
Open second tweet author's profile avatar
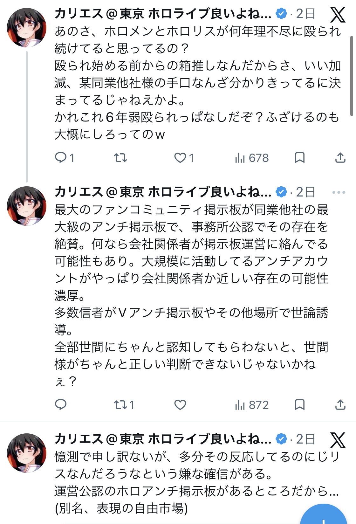click(x=27, y=206)
